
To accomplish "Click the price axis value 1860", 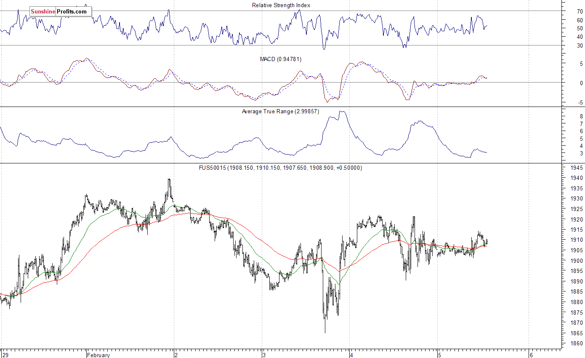I will [x=577, y=344].
